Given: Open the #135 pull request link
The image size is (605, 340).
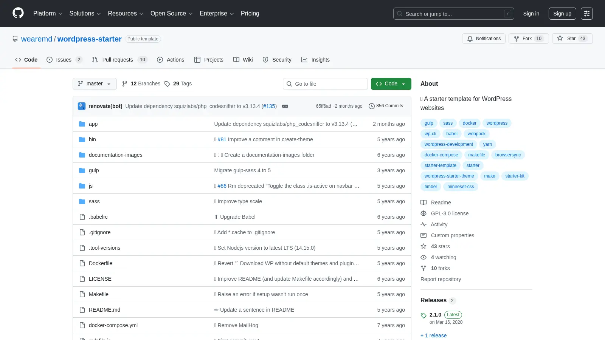Looking at the screenshot, I should (269, 106).
